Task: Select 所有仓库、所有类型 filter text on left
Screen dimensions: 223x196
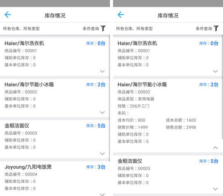Action: pyautogui.click(x=21, y=29)
